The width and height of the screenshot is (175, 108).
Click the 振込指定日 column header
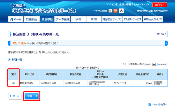tap(76, 74)
